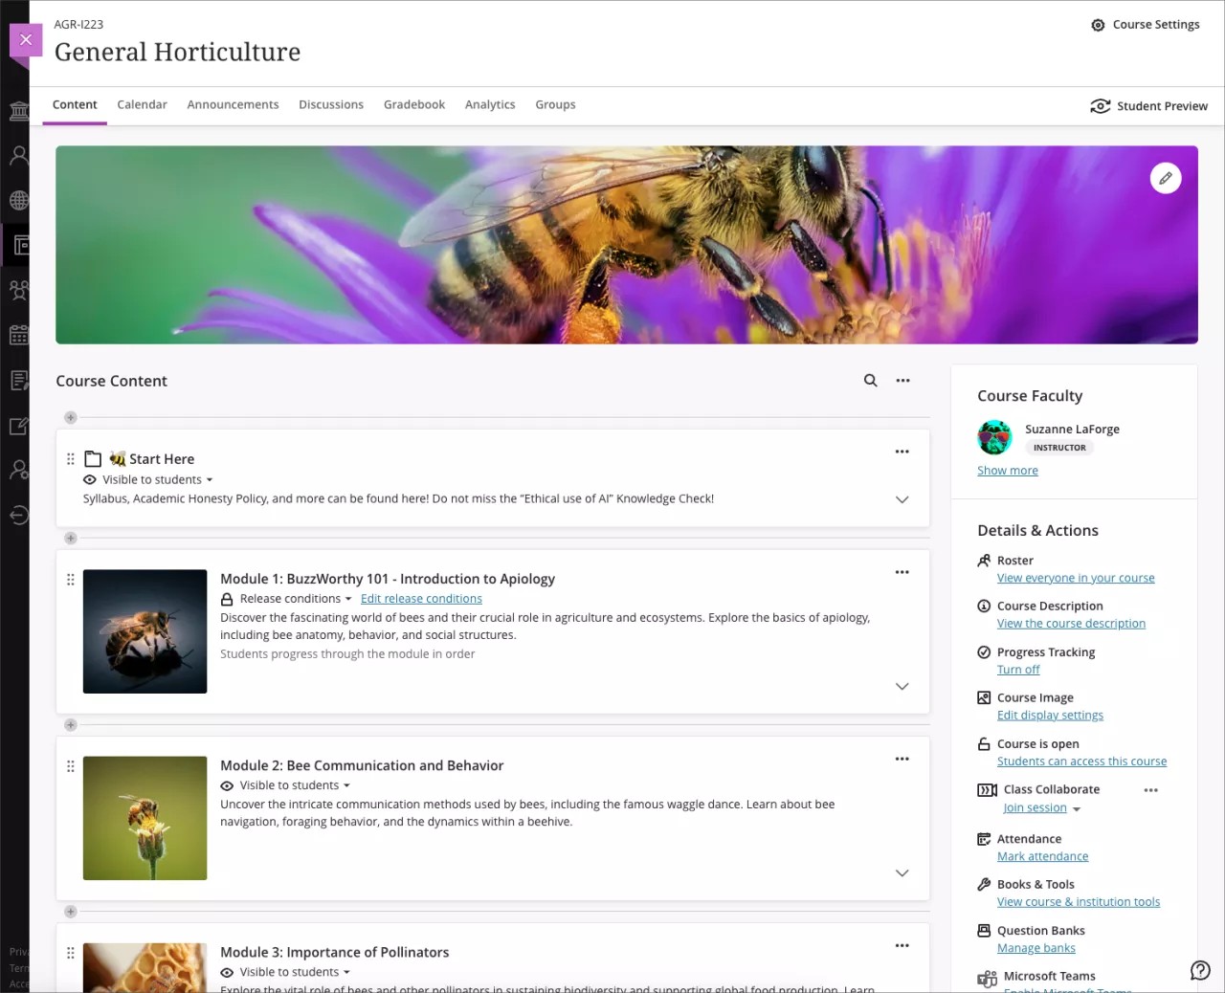Open the search icon in Course Content
This screenshot has height=993, width=1225.
(870, 380)
